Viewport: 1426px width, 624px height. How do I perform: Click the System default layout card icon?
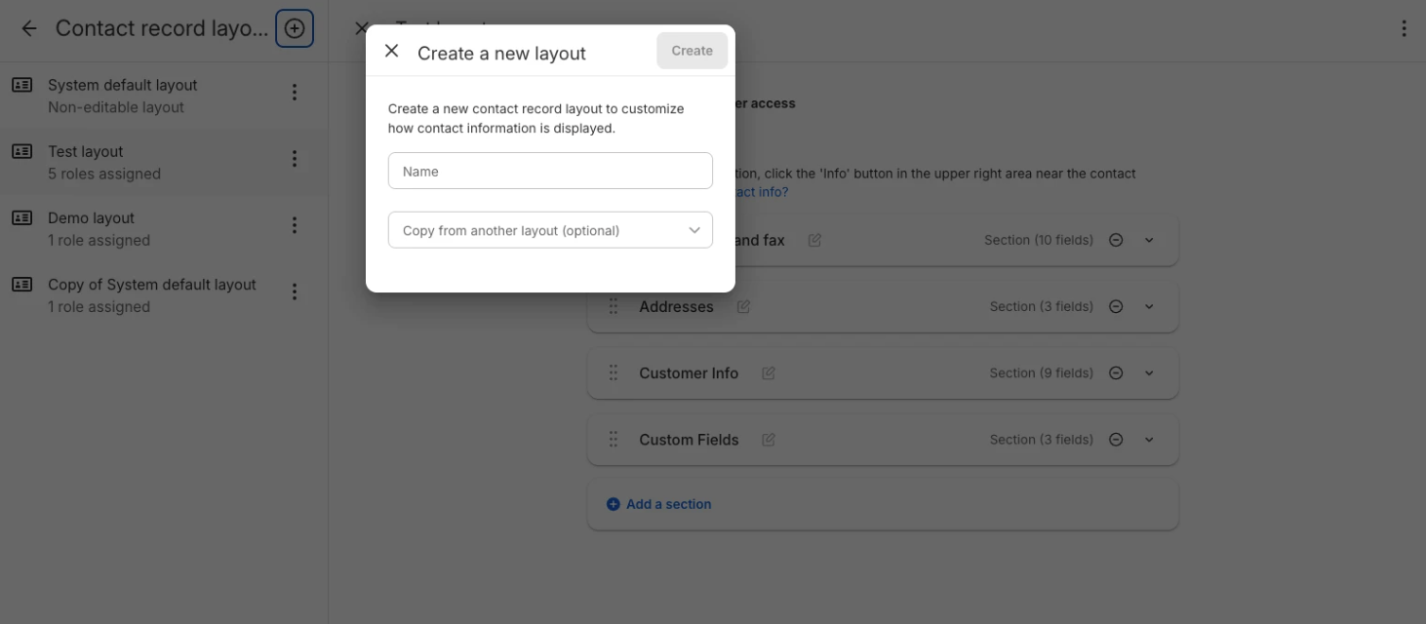21,85
